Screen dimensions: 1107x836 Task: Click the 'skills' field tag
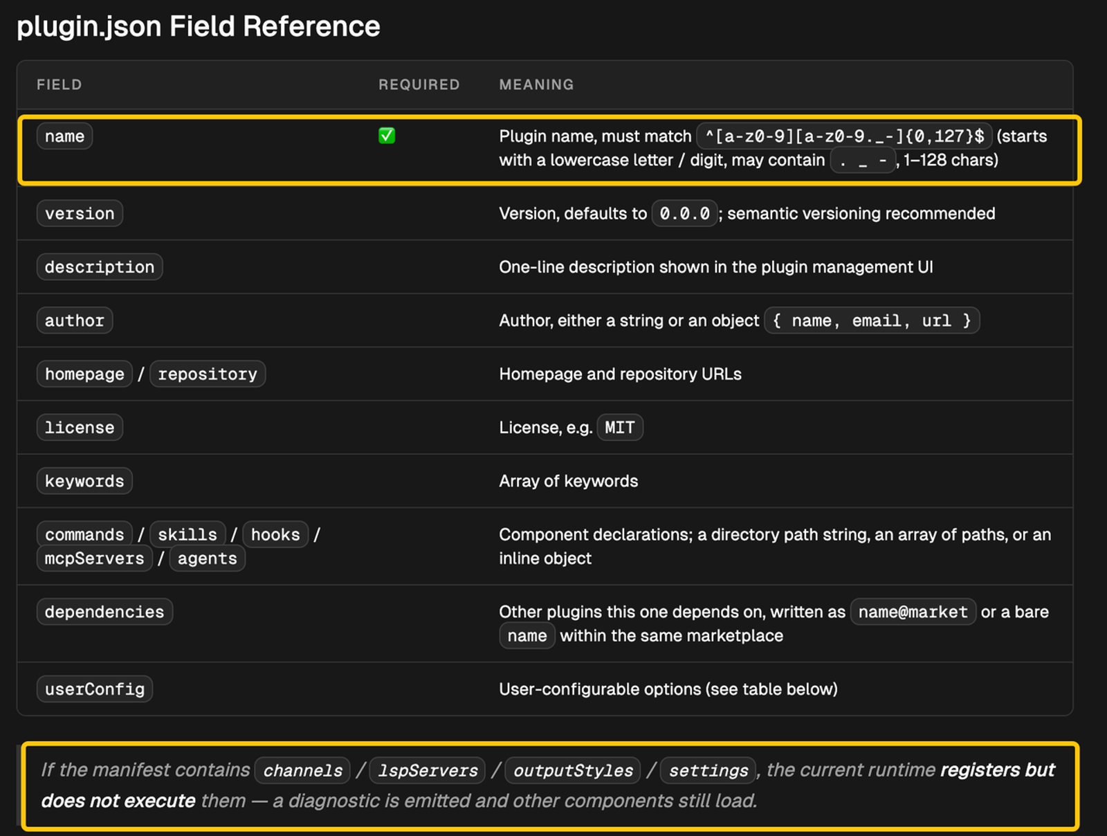(x=187, y=534)
